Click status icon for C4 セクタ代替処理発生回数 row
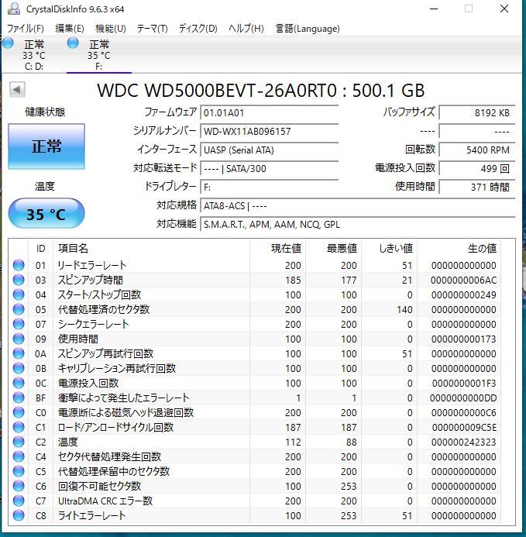 19,456
